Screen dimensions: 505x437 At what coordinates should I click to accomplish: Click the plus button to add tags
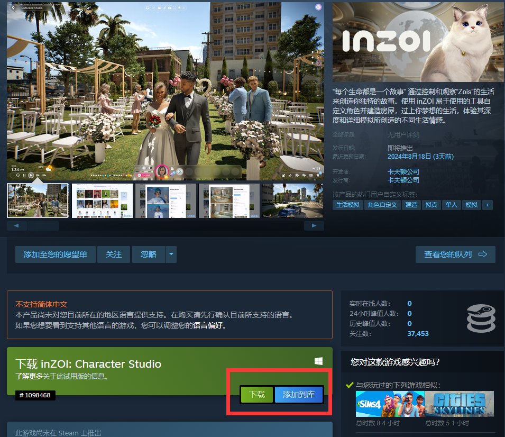488,205
